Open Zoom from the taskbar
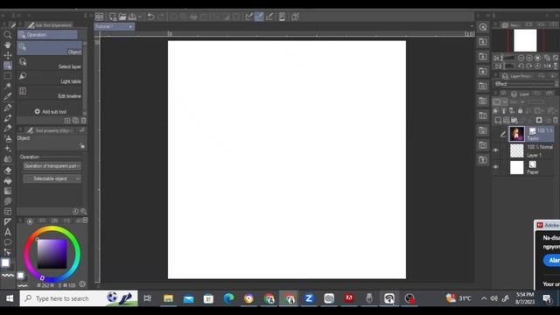This screenshot has width=560, height=315. click(x=309, y=298)
